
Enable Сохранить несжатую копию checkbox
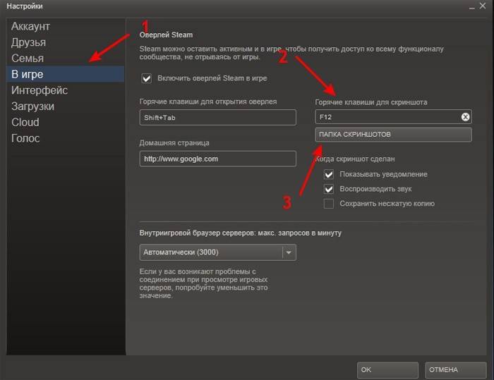tap(328, 204)
